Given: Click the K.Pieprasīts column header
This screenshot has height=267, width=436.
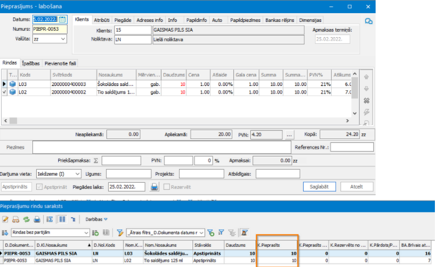Looking at the screenshot, I should point(277,245).
